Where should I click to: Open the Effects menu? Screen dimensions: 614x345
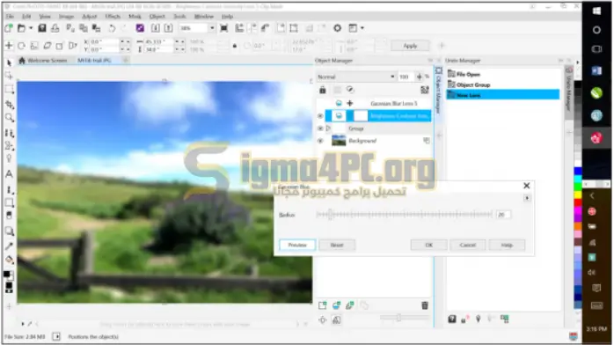[113, 17]
